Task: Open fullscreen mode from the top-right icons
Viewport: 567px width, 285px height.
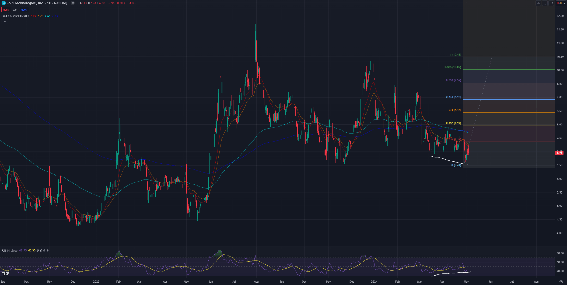Action: (x=551, y=3)
